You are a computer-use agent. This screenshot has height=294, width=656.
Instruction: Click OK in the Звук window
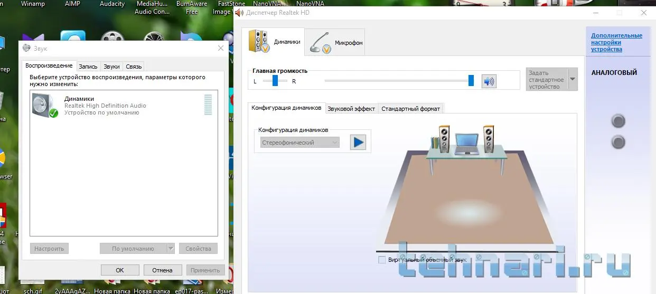(x=120, y=270)
